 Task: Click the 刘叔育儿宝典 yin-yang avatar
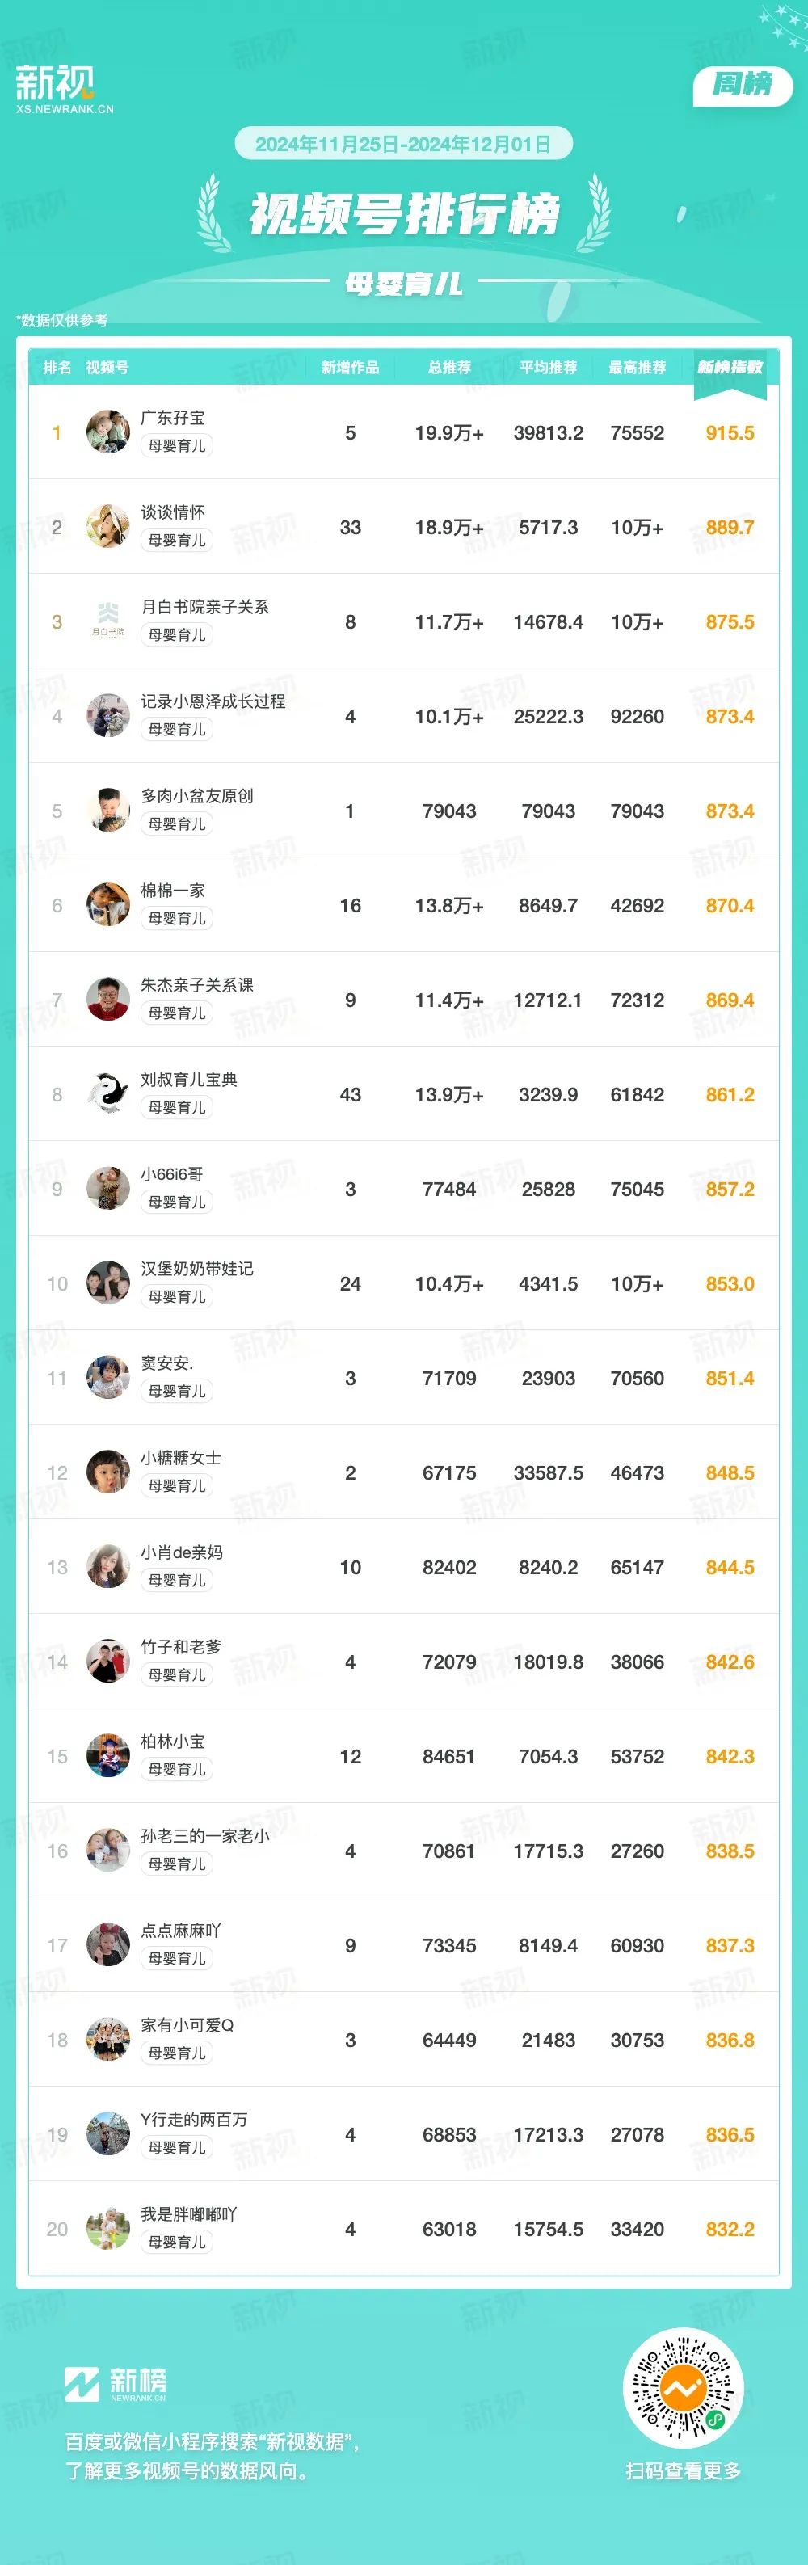(x=107, y=1094)
